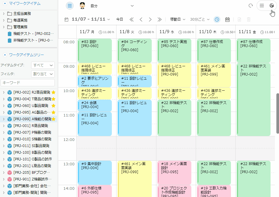Image resolution: width=279 pixels, height=197 pixels.
Task: Expand the 主担当業務 folder
Action: coord(3,14)
